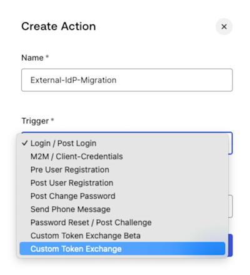
Task: Click the checkmark beside Login / Post Login
Action: tap(25, 143)
